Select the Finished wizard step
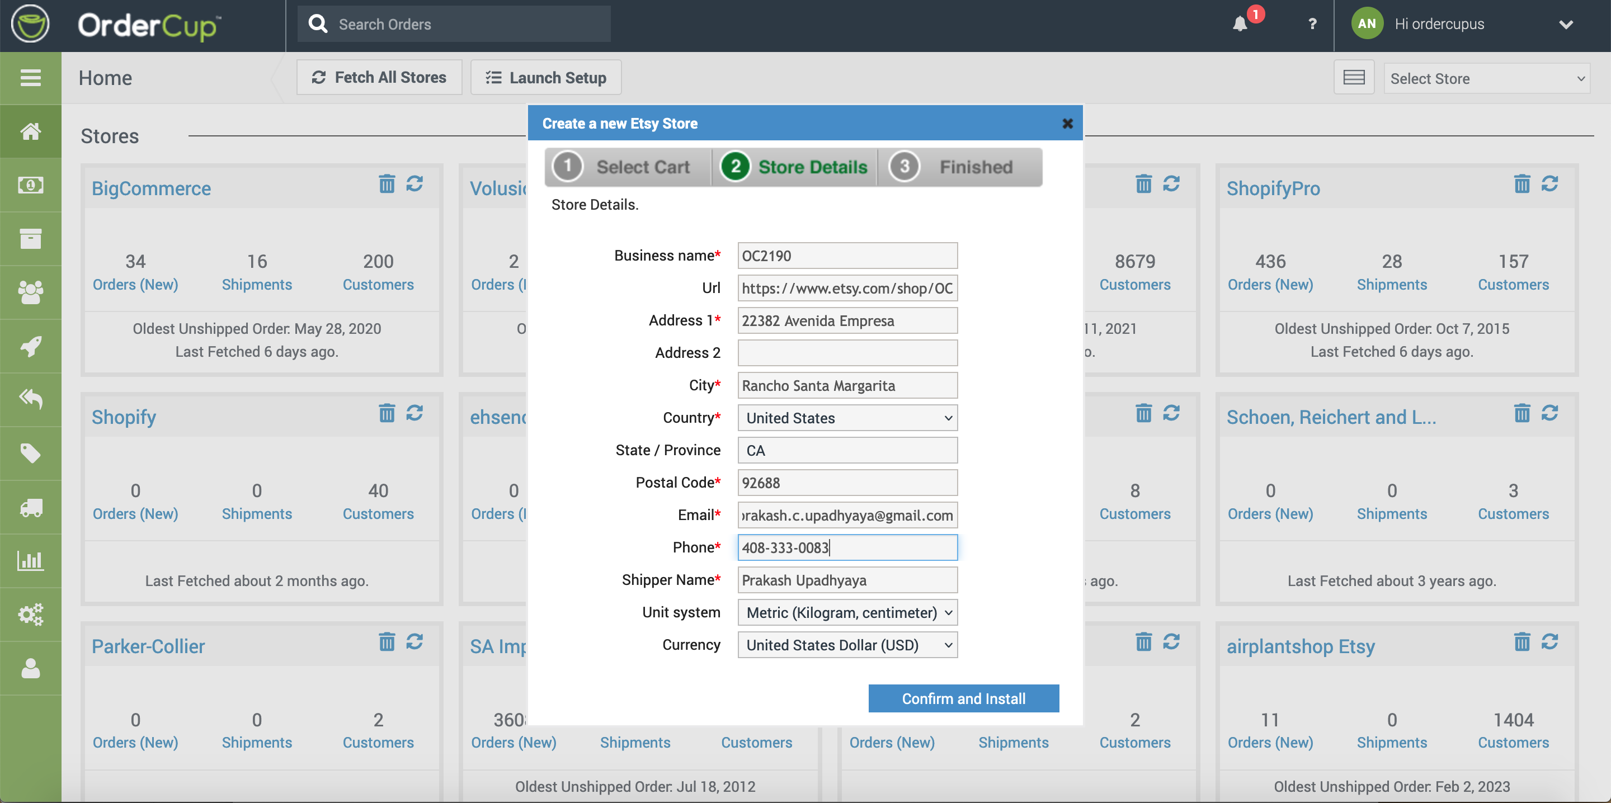Viewport: 1611px width, 803px height. click(959, 167)
